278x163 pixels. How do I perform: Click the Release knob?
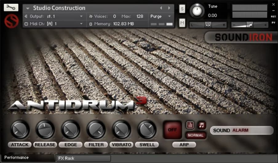[x=45, y=130]
